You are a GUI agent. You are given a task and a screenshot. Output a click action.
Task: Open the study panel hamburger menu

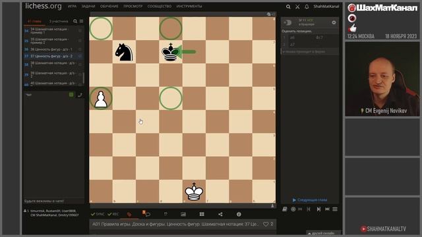81,21
